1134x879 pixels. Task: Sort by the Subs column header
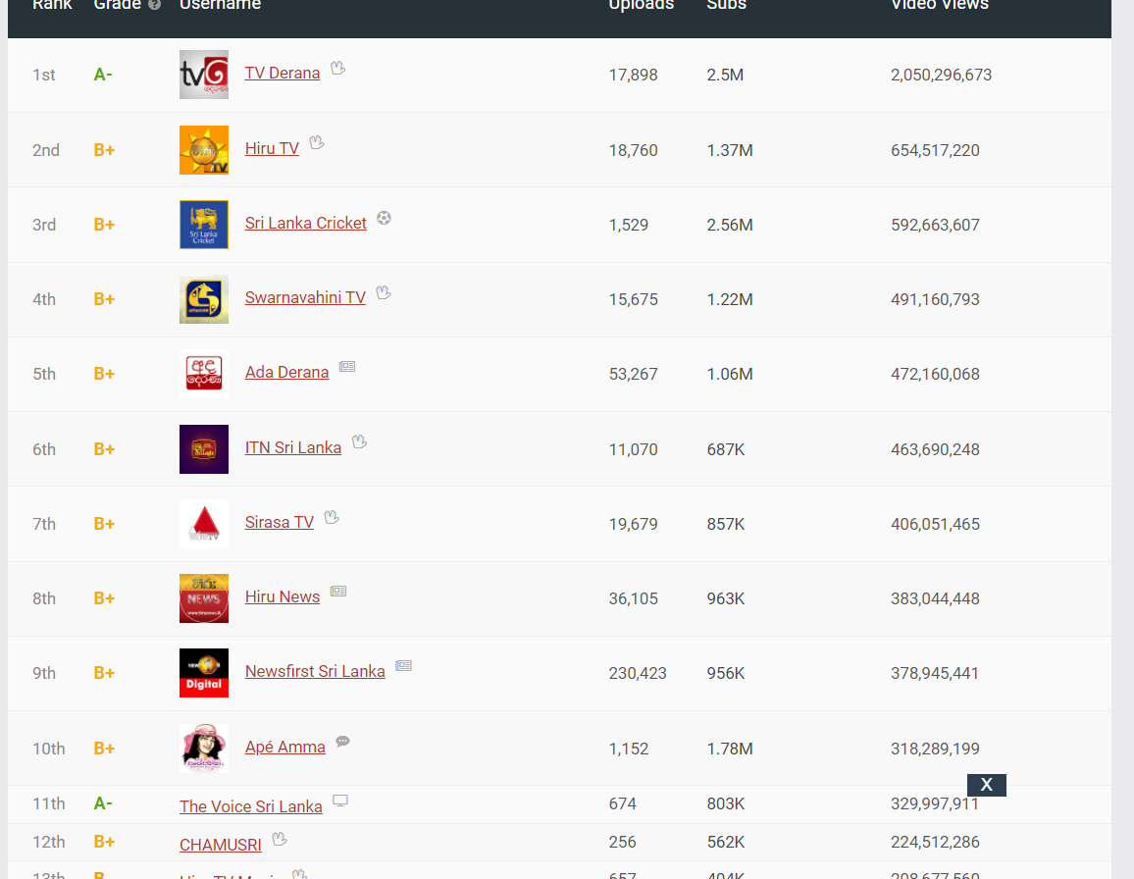point(726,5)
